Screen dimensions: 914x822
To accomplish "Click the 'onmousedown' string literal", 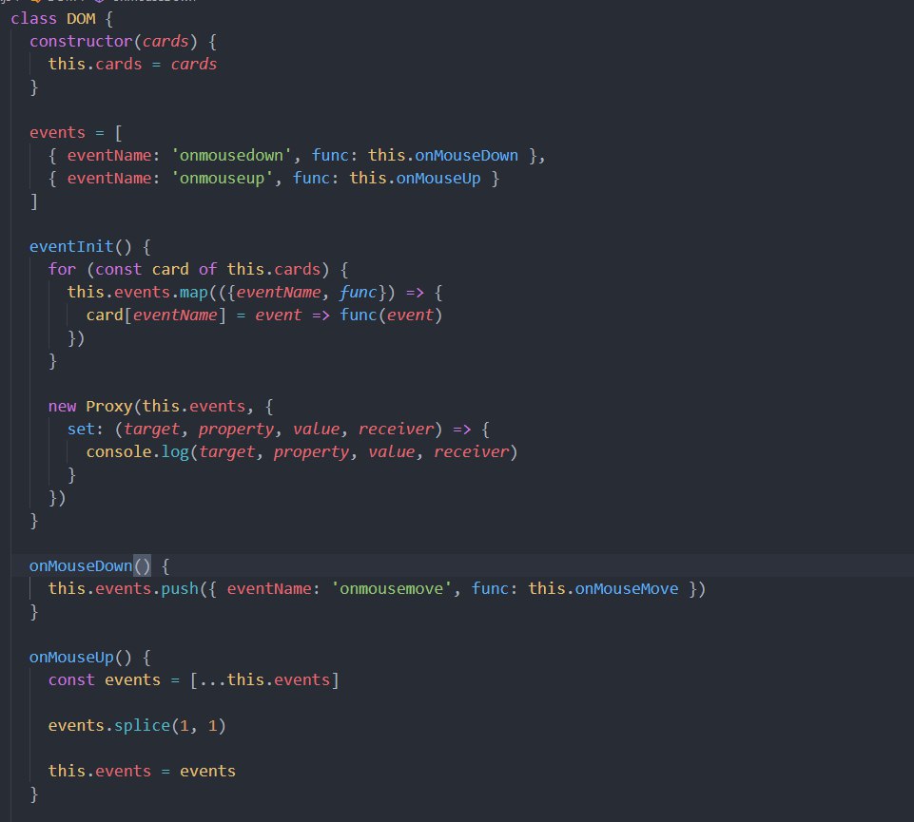I will [x=231, y=156].
